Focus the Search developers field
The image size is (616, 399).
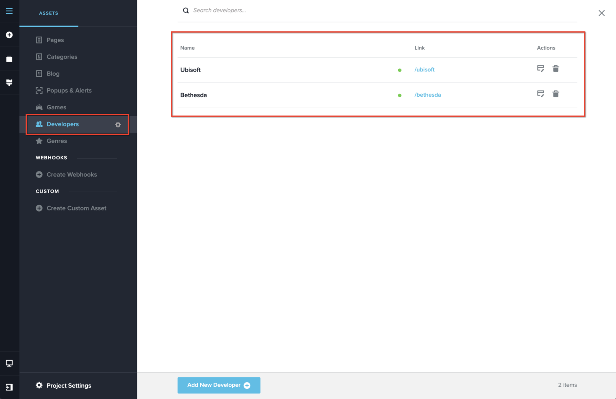pos(377,11)
